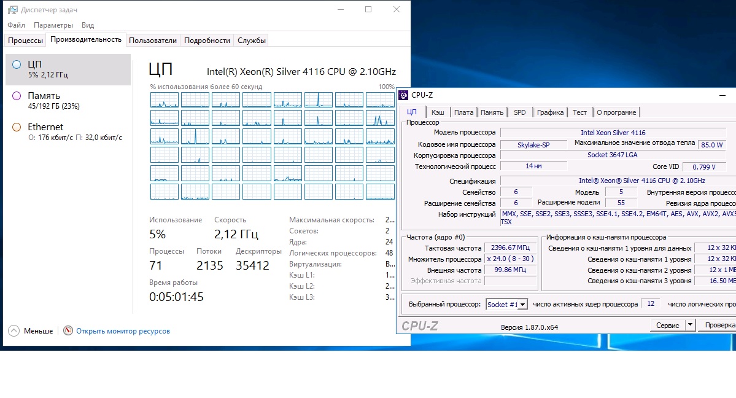
Task: Select the Память performance item
Action: [x=68, y=101]
